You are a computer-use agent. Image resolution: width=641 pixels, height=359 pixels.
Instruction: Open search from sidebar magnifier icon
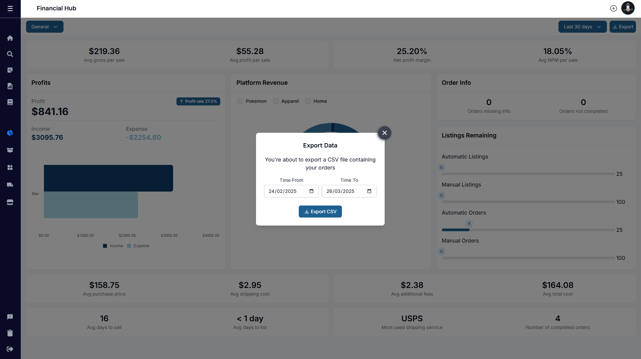(x=10, y=54)
